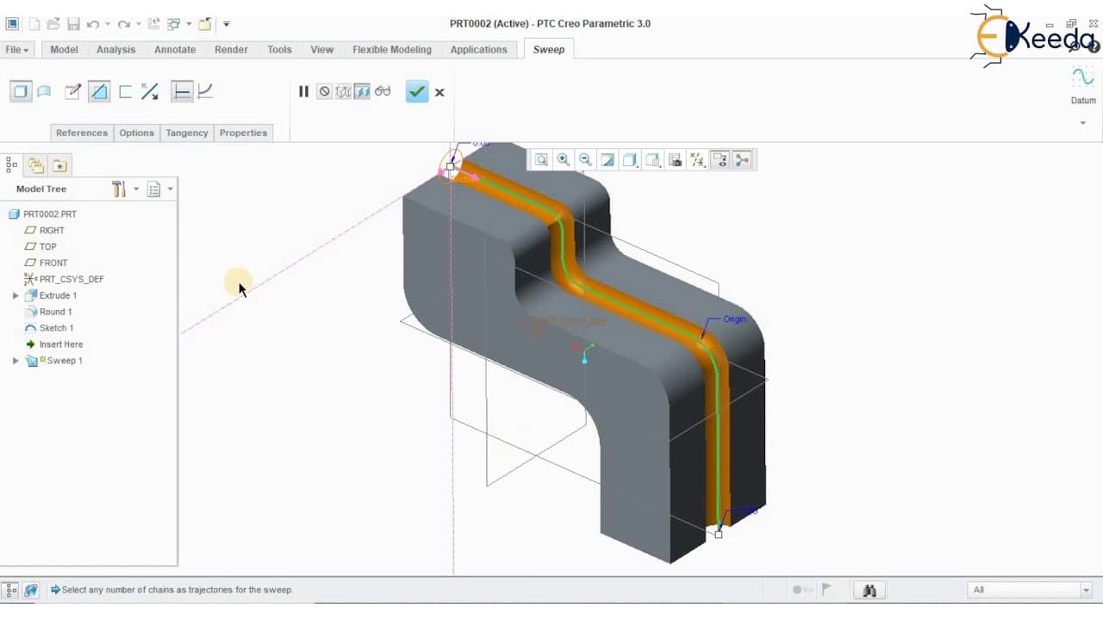Flip the material side direction

[x=149, y=91]
